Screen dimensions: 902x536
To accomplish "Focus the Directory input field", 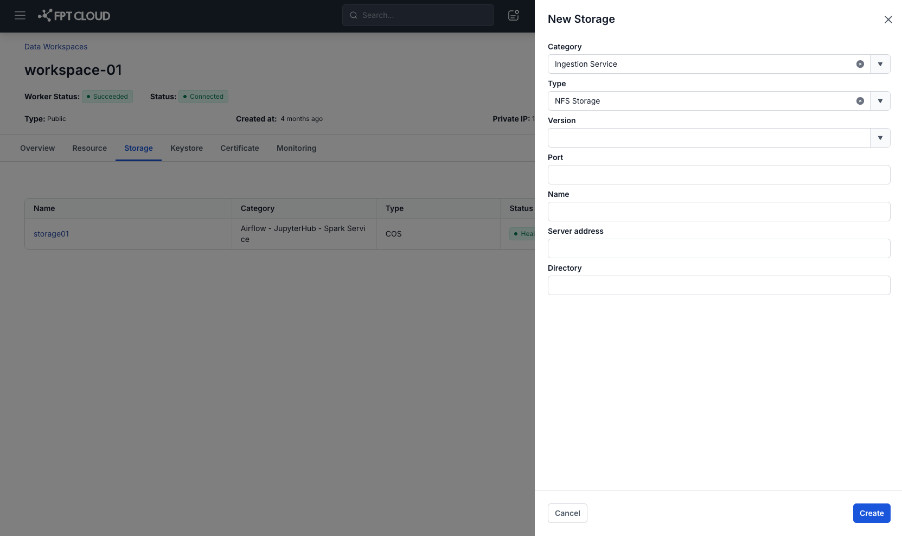I will point(719,285).
